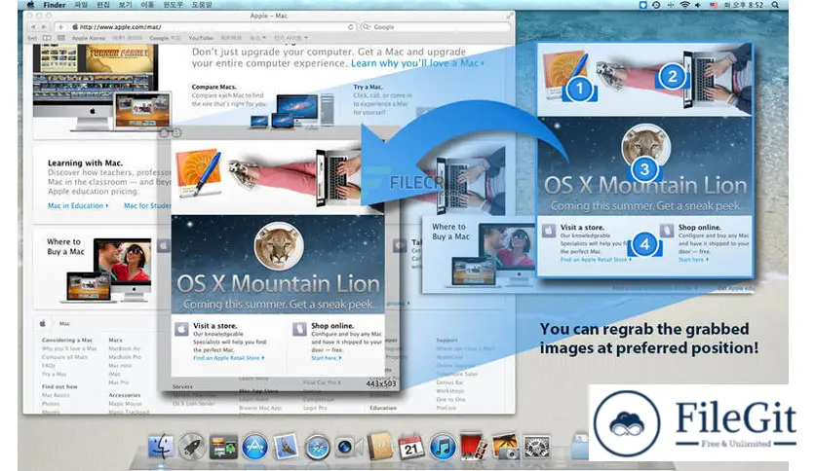The width and height of the screenshot is (815, 471).
Task: Expand the 인기 사이트 bookmarks dropdown
Action: [291, 38]
